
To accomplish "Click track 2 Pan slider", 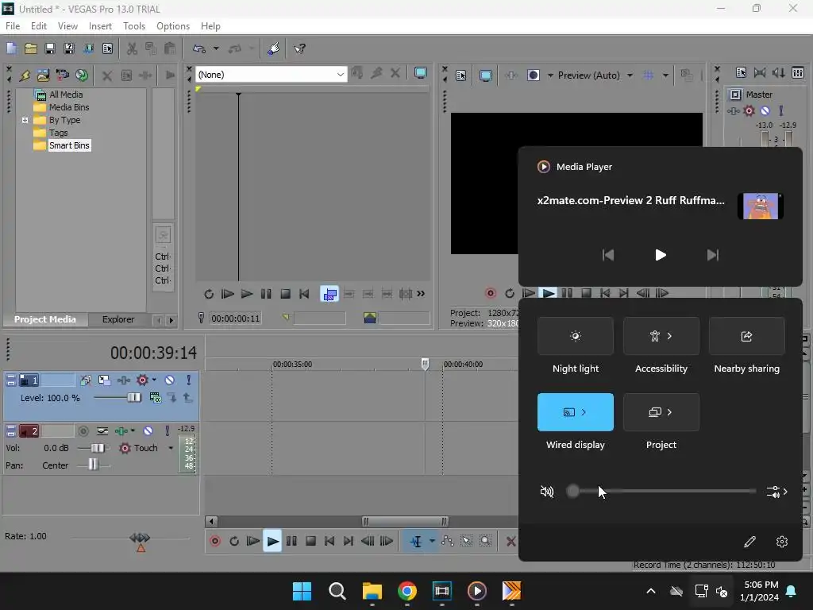I will point(94,464).
